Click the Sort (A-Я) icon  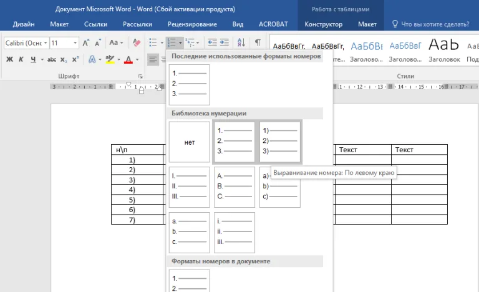pos(241,42)
